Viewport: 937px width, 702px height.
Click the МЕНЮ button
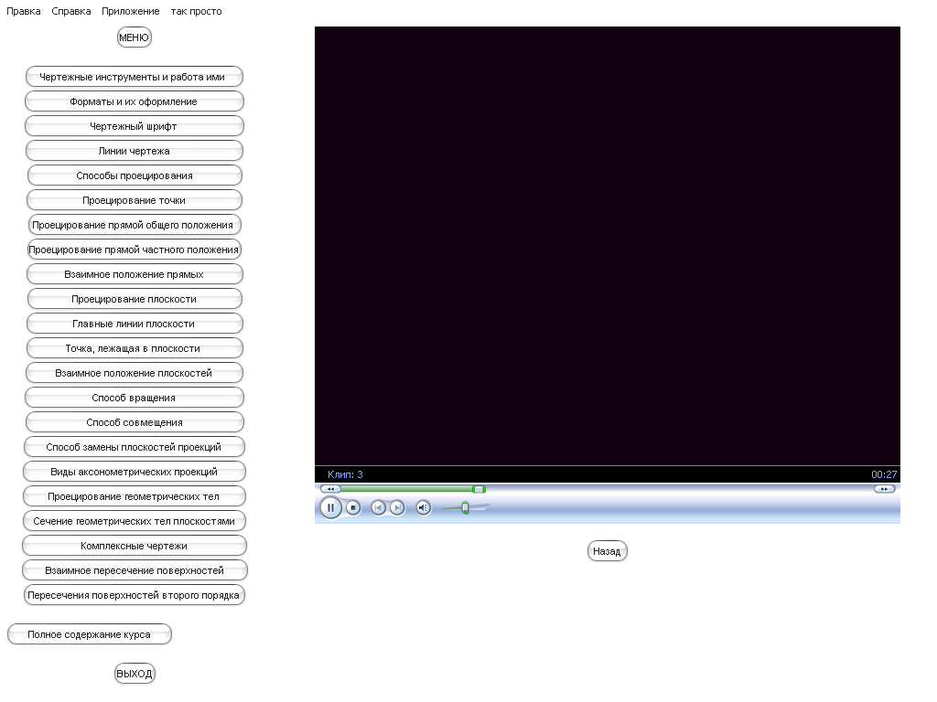coord(134,37)
